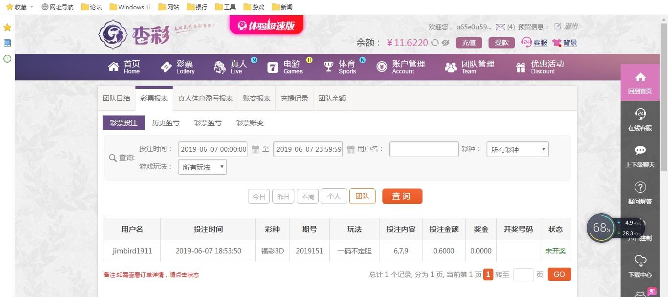The image size is (668, 297).
Task: Switch to 真人体育盈亏报表 tab
Action: pos(205,98)
